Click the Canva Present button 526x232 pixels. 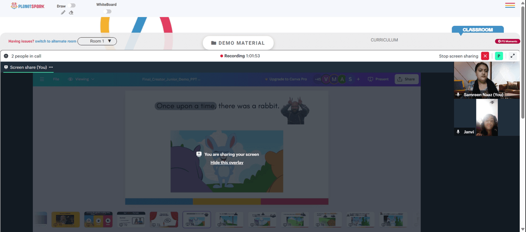coord(378,79)
